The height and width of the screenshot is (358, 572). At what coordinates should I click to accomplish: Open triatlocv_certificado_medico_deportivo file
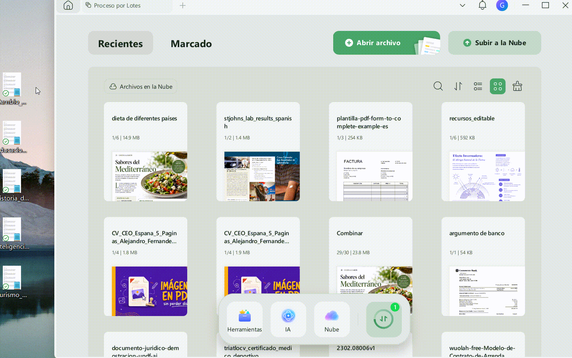(x=258, y=351)
